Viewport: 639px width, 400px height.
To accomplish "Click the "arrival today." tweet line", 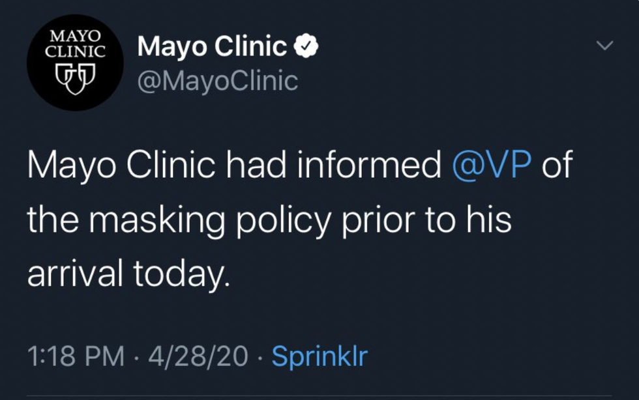I will (x=128, y=274).
